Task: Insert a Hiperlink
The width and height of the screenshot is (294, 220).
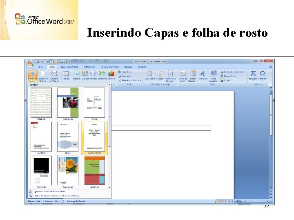Action: click(125, 72)
